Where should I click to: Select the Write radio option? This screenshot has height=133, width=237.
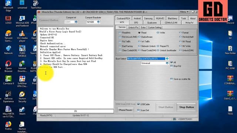pos(161,33)
